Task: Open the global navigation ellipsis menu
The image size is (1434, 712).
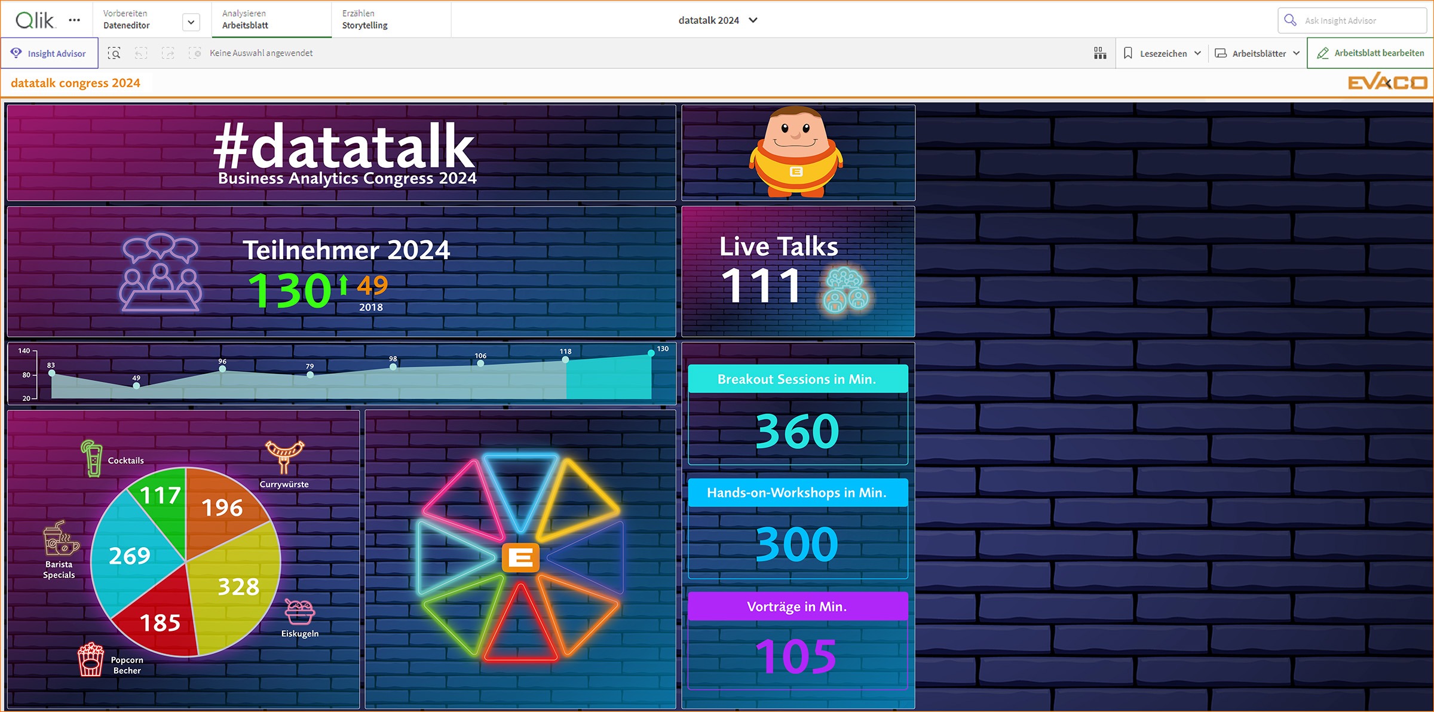Action: [x=74, y=20]
